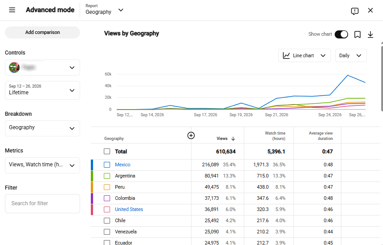The width and height of the screenshot is (383, 245).
Task: Click the Search for filter field
Action: tap(43, 203)
